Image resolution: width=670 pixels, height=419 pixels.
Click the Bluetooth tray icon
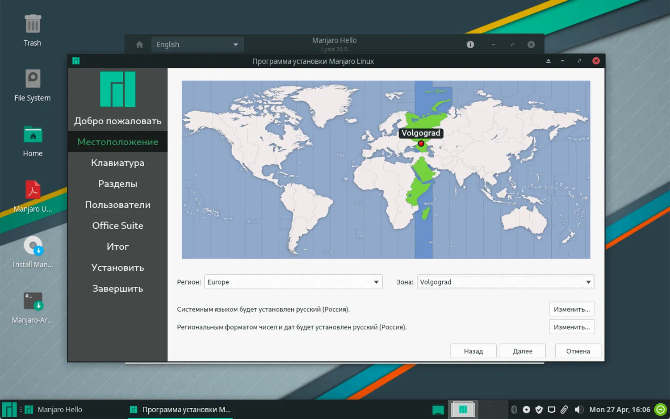pos(514,409)
